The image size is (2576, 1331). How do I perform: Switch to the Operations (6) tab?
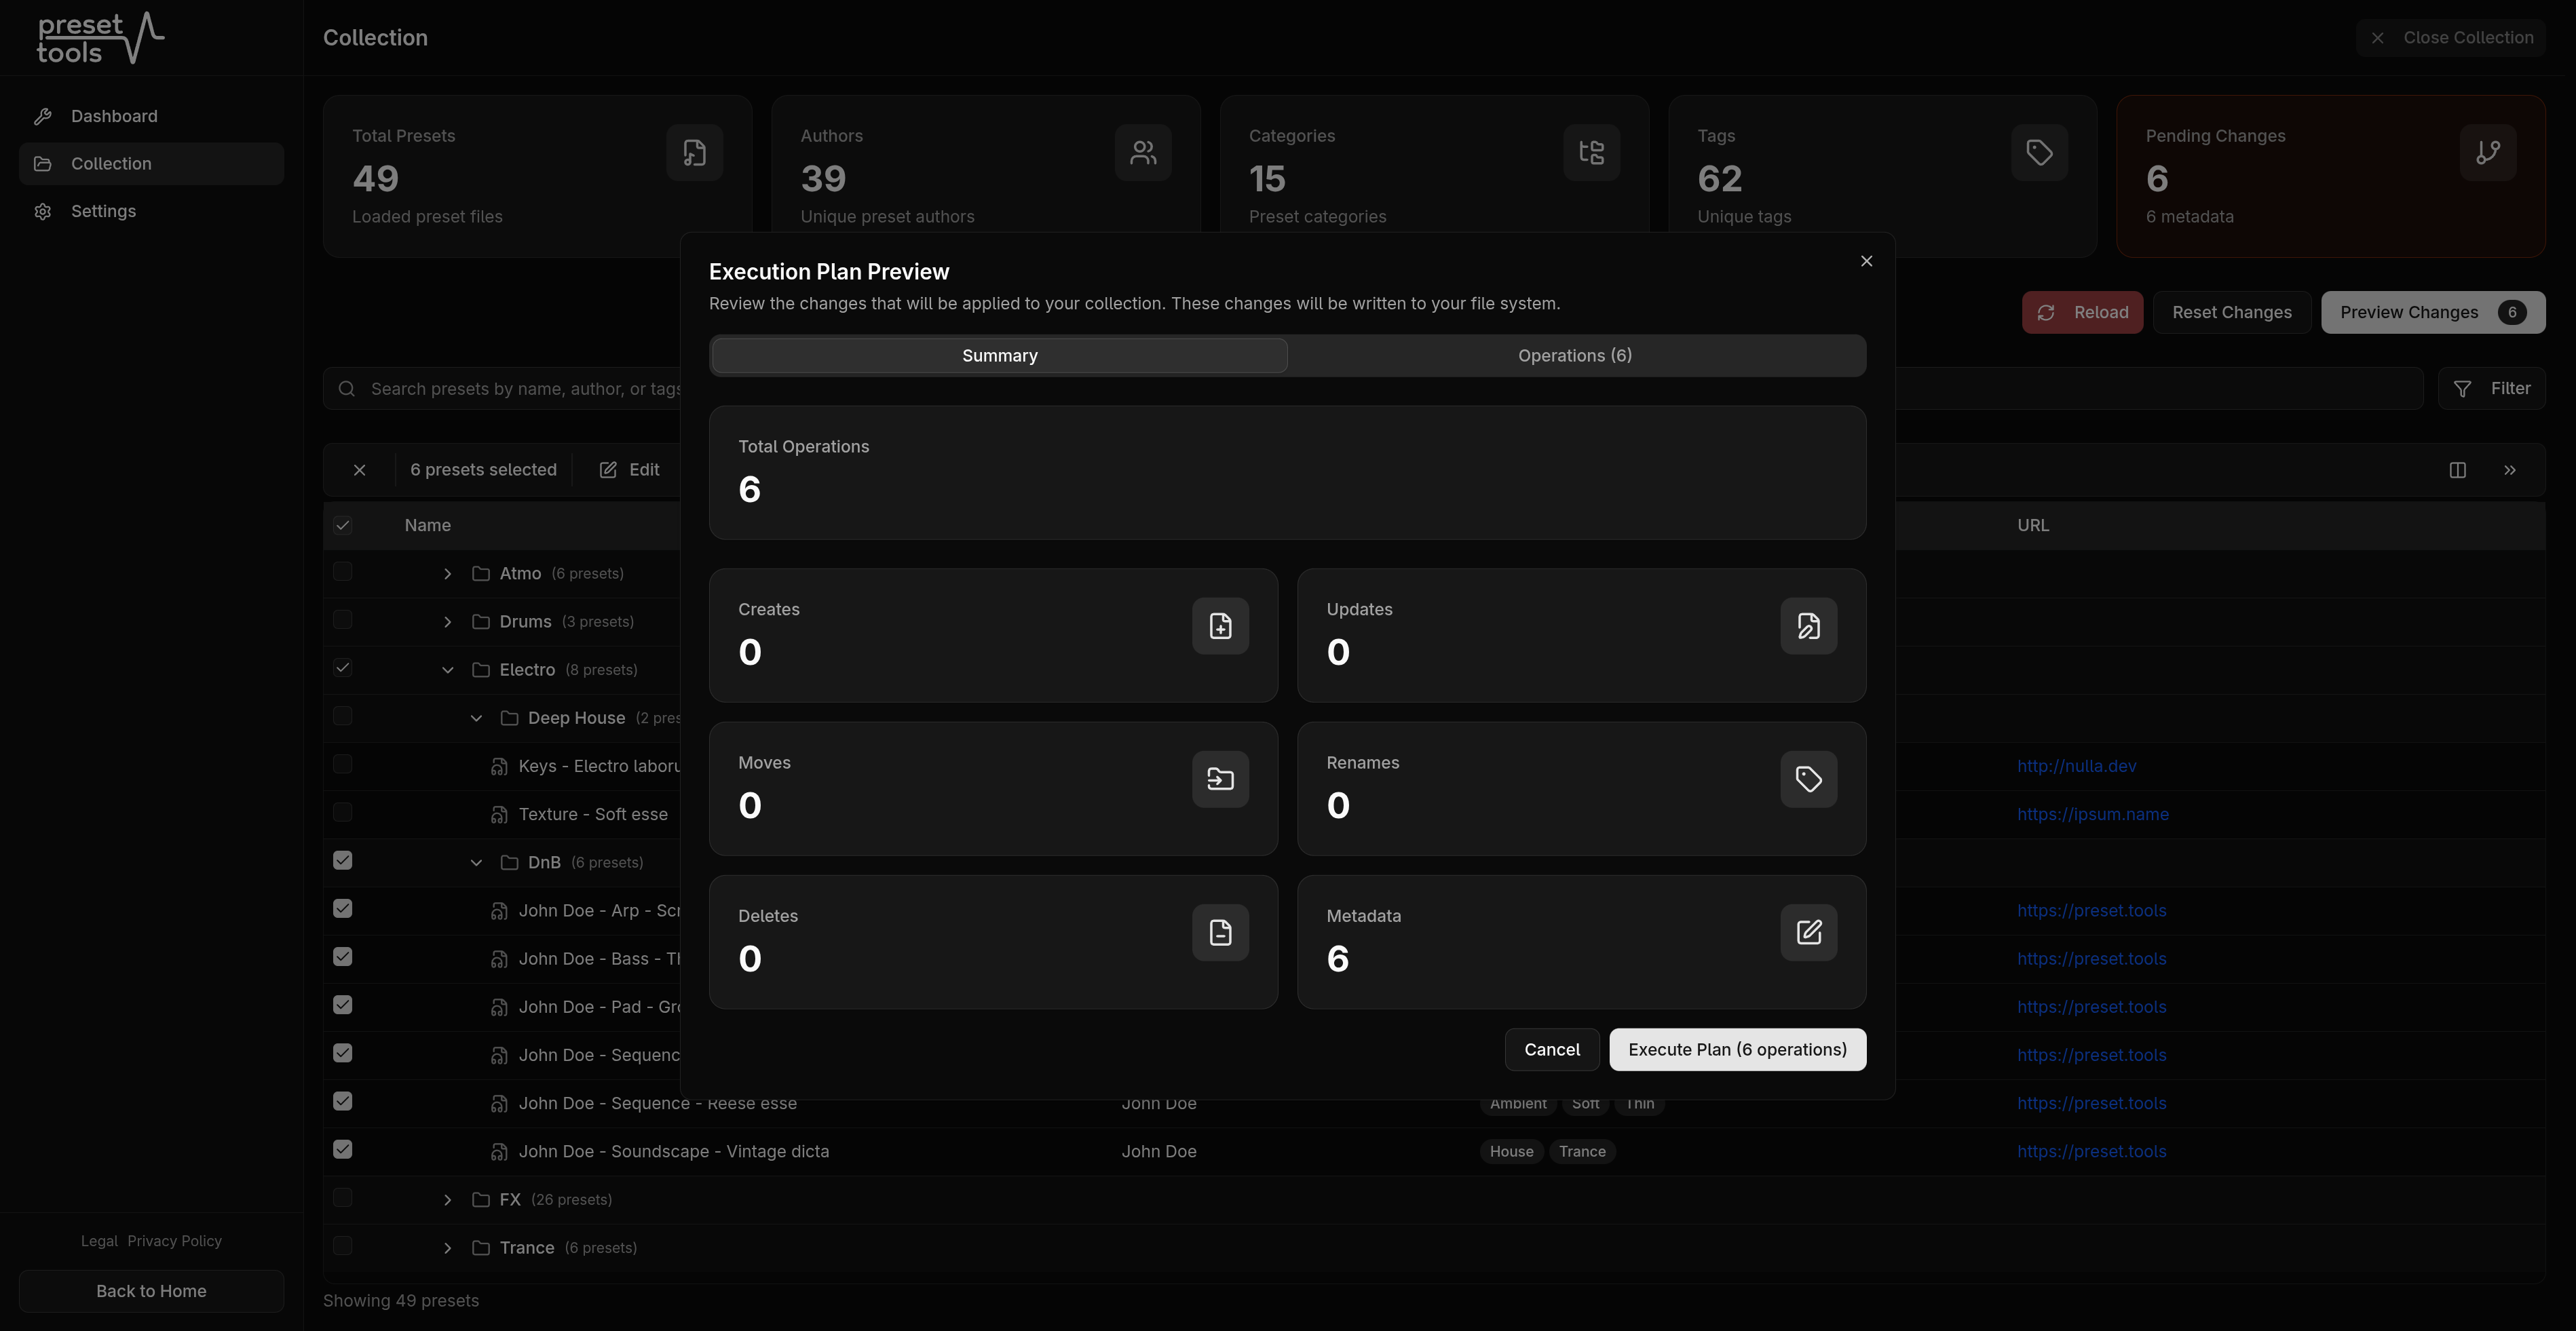[x=1574, y=356]
